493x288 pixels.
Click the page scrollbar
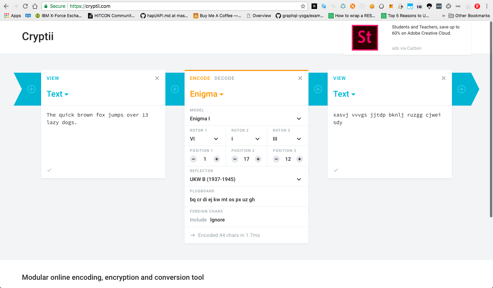(491, 120)
